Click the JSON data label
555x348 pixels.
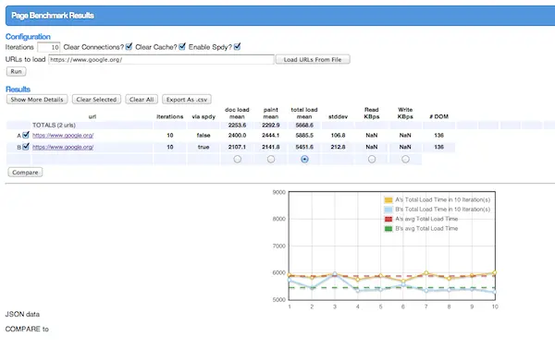point(22,314)
